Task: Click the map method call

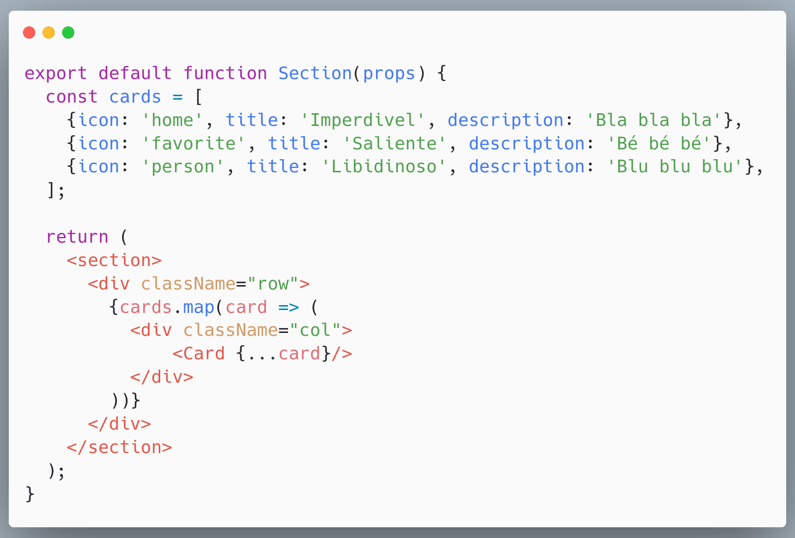Action: coord(199,308)
